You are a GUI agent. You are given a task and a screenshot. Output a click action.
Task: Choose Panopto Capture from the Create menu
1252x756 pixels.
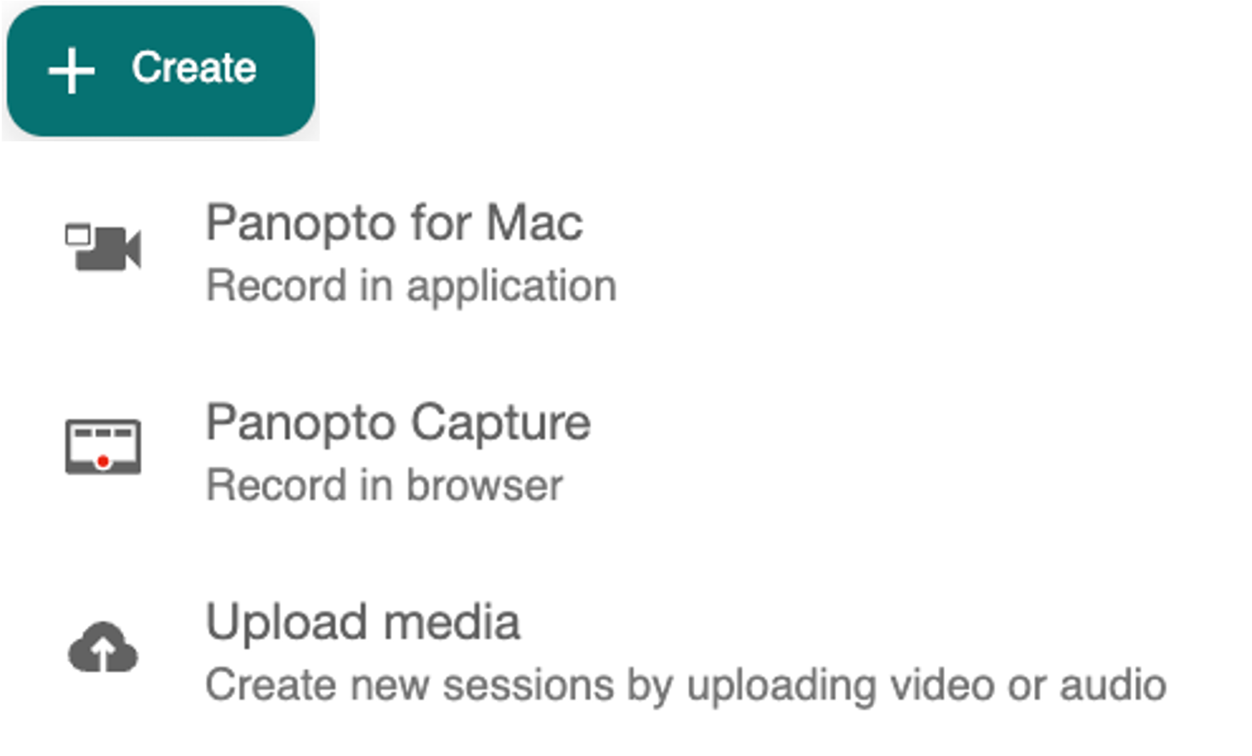[x=399, y=453]
